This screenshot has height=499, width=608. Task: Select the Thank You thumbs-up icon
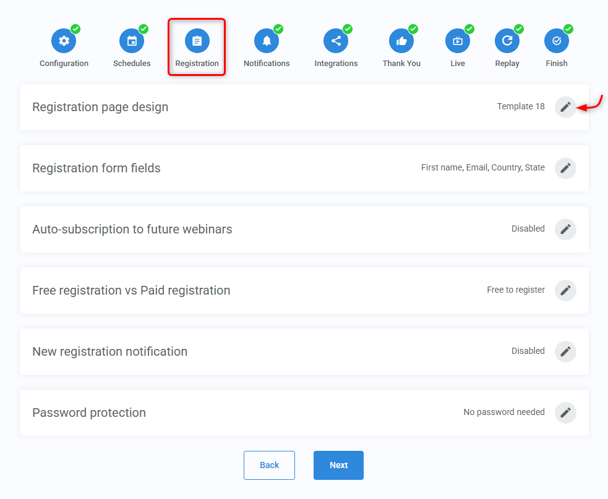click(x=401, y=40)
